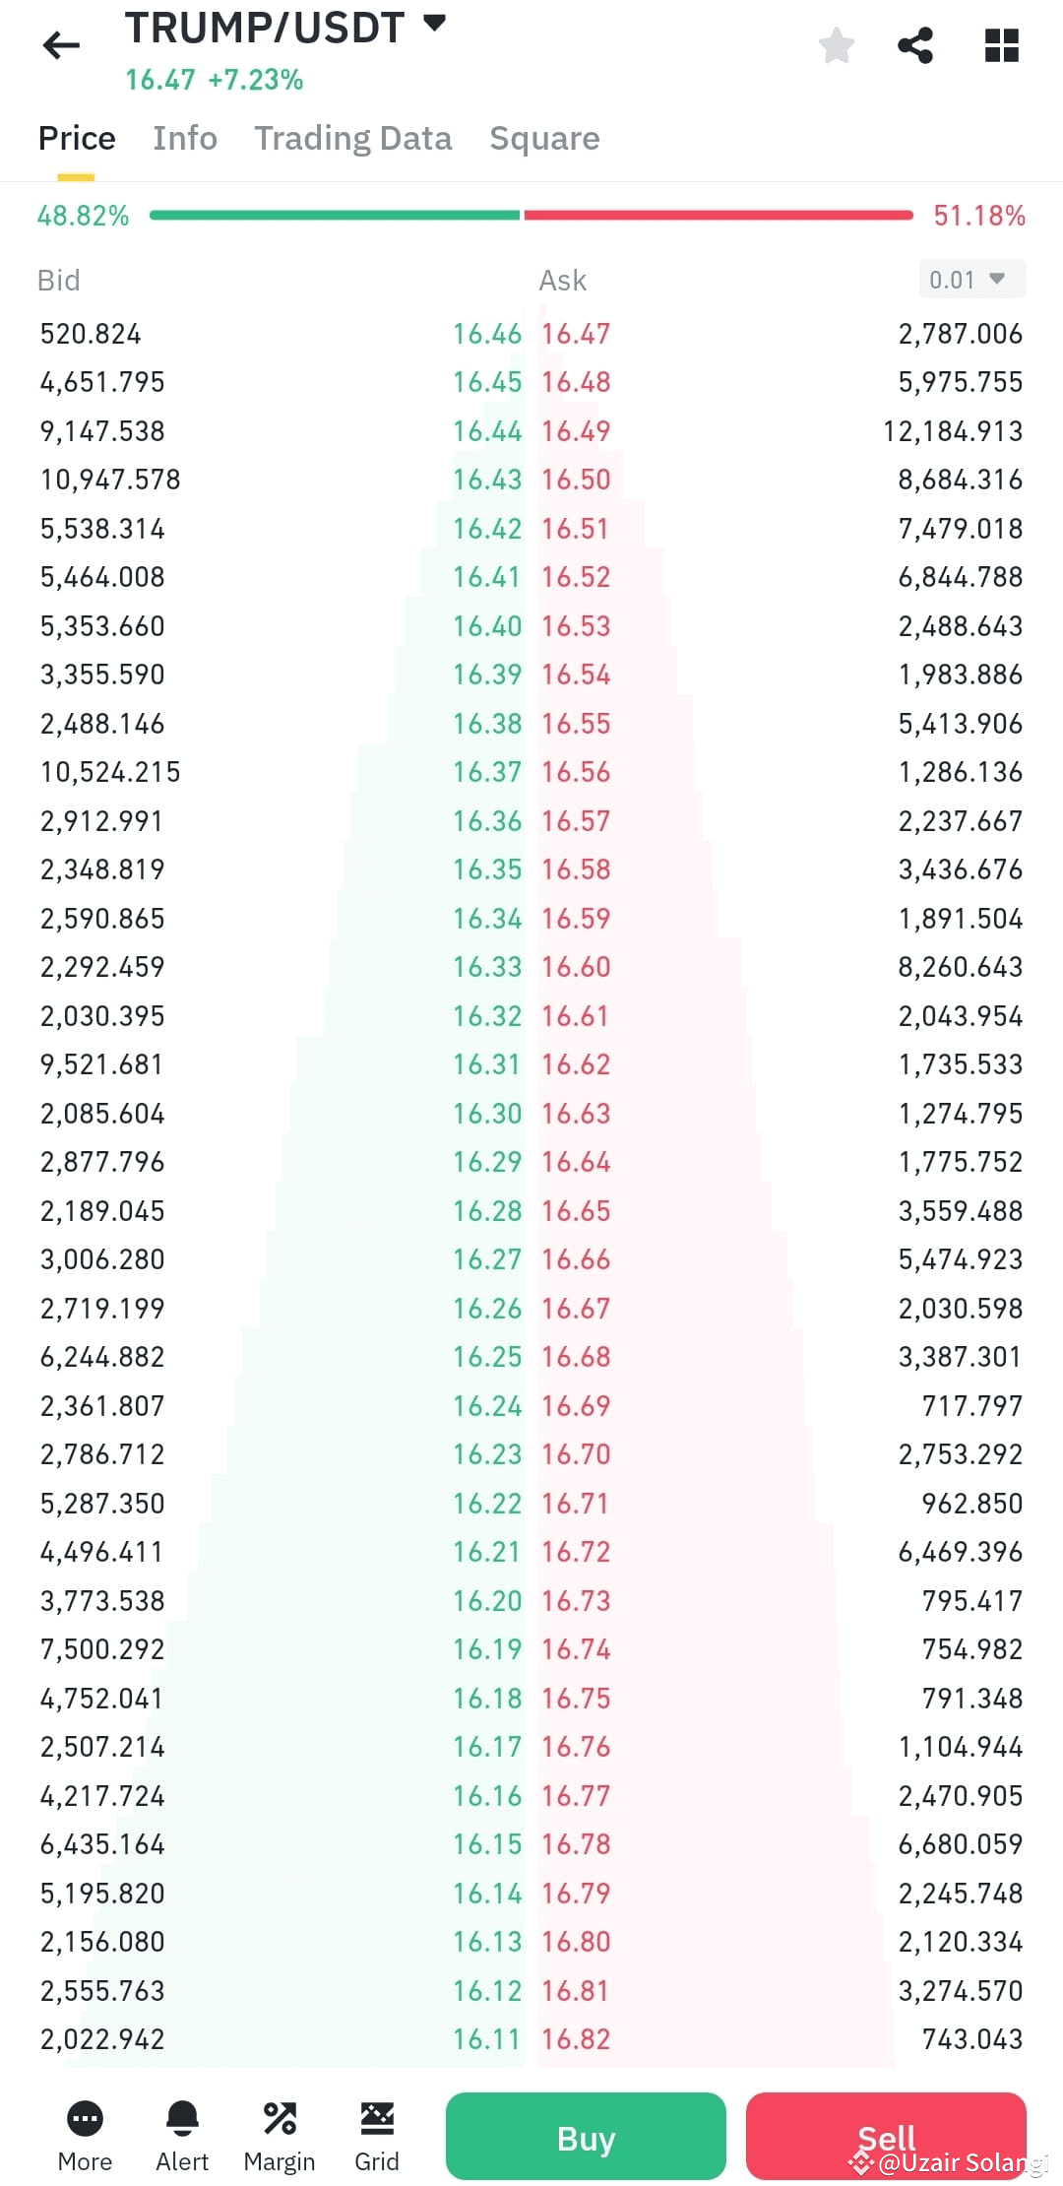Tap the back arrow to exit the pair

point(61,44)
